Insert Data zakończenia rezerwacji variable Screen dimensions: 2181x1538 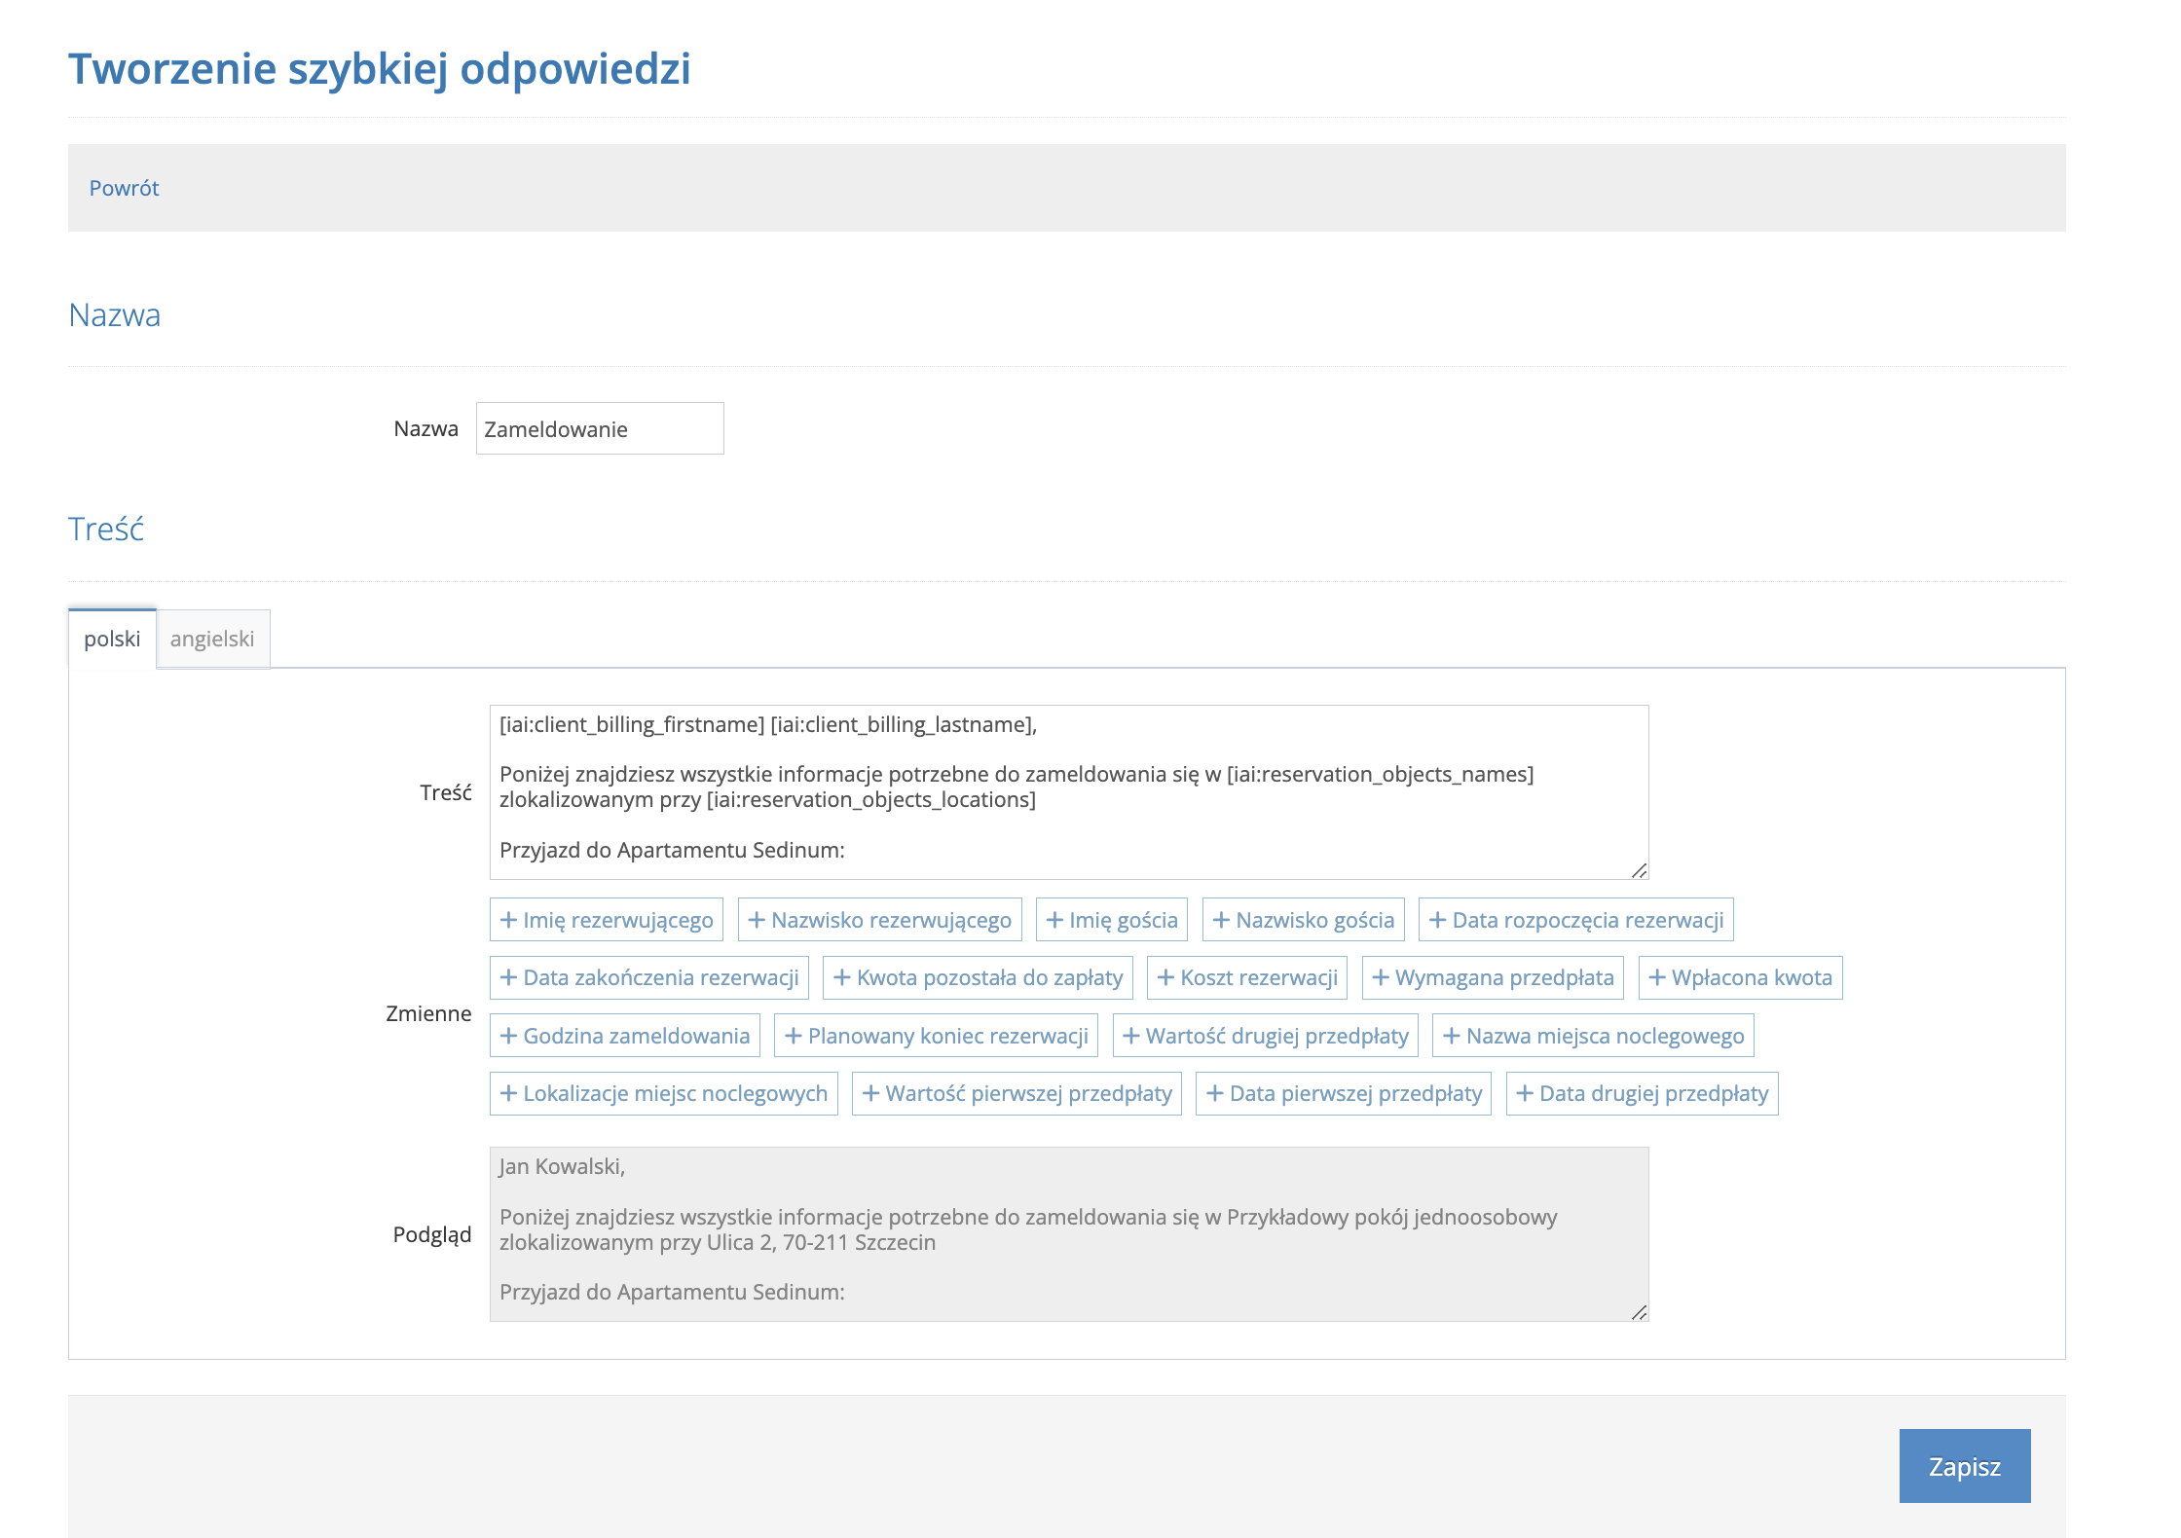click(648, 977)
